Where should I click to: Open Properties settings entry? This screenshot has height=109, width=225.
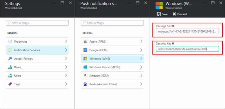(x=37, y=42)
